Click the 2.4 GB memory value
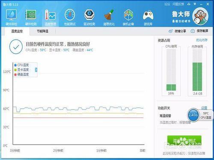Screen dimensions: 214x160 (x=198, y=93)
